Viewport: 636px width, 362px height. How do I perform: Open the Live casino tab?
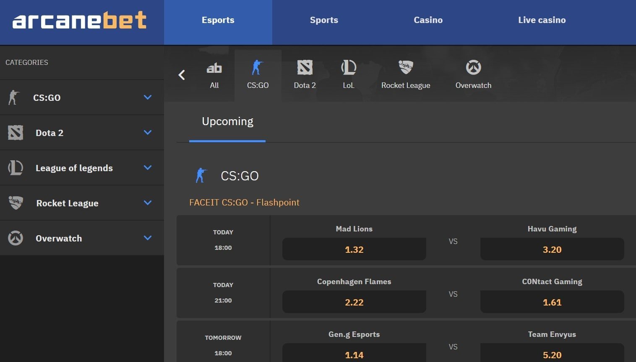coord(542,20)
